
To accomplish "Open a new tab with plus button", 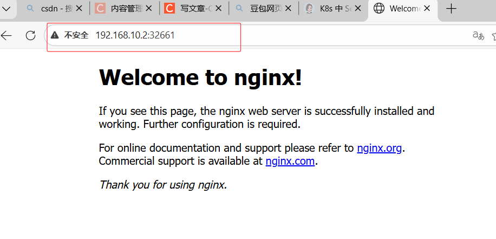I will point(451,9).
